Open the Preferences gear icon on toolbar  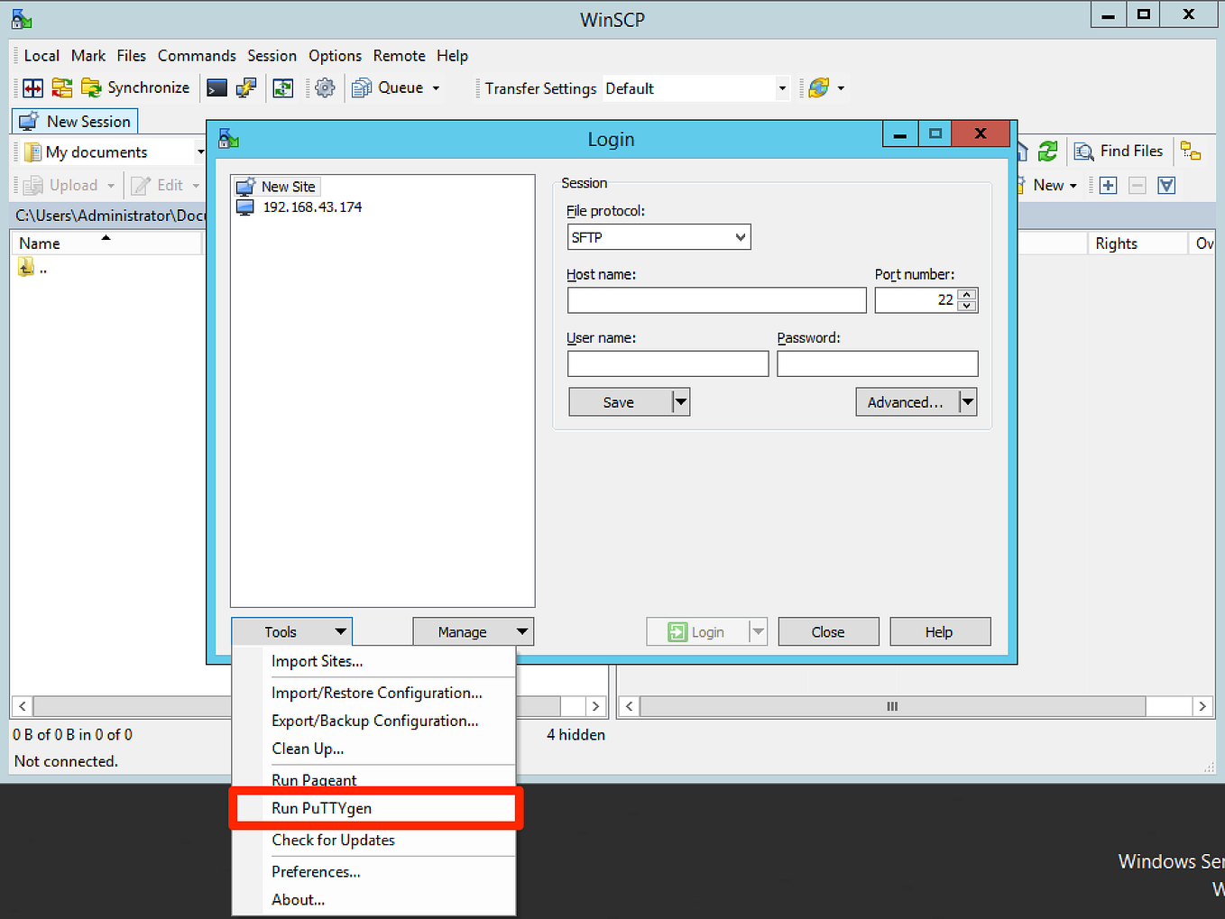tap(325, 87)
